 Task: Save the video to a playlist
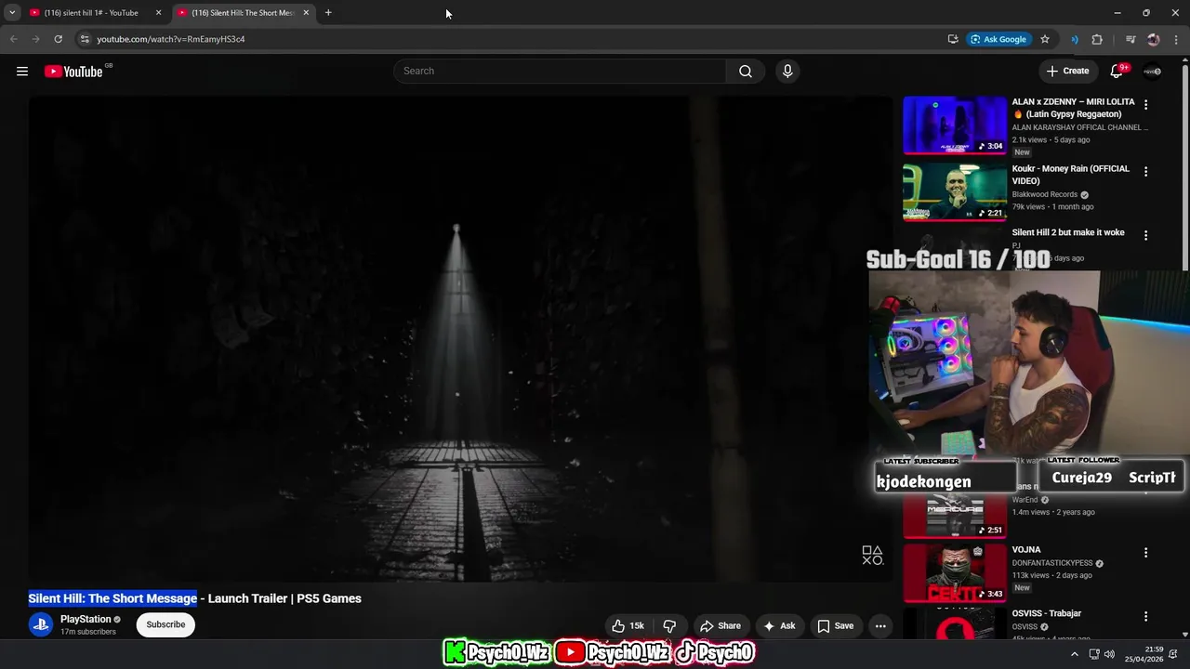(x=835, y=626)
